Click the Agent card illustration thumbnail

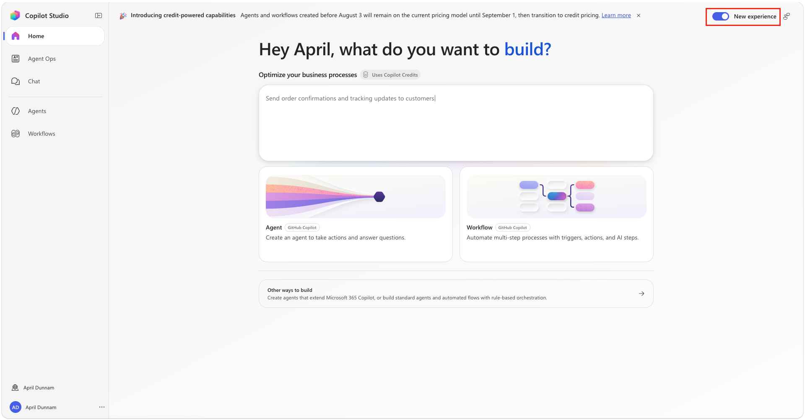(x=356, y=196)
